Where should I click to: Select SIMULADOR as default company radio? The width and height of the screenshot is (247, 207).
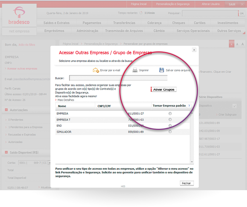coord(170,132)
